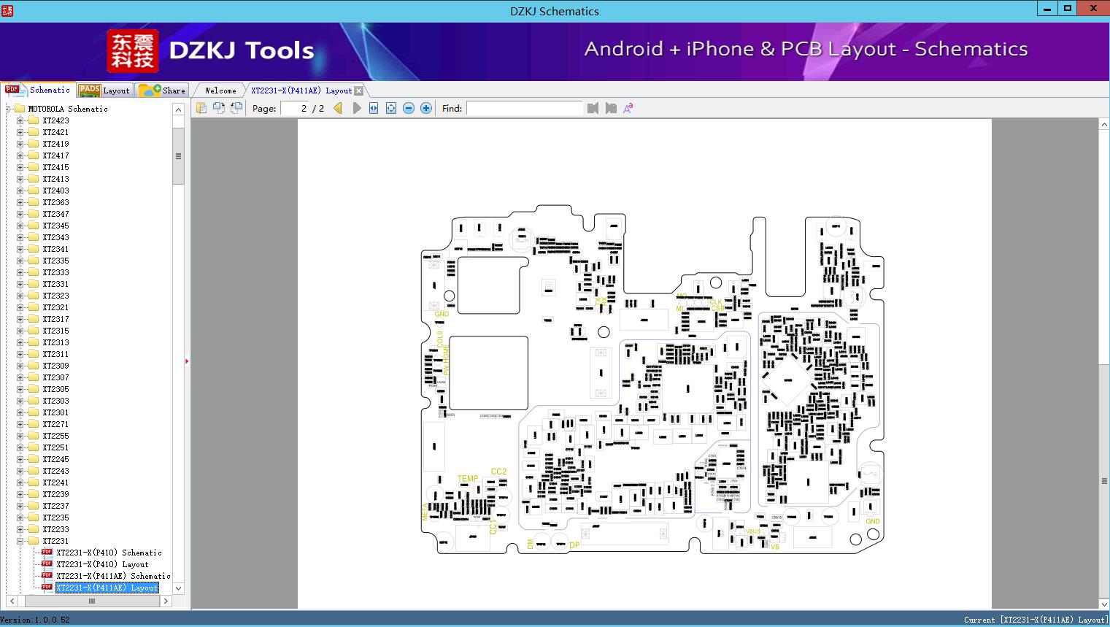This screenshot has width=1110, height=627.
Task: Expand the XT2363 folder in the tree
Action: pos(20,202)
